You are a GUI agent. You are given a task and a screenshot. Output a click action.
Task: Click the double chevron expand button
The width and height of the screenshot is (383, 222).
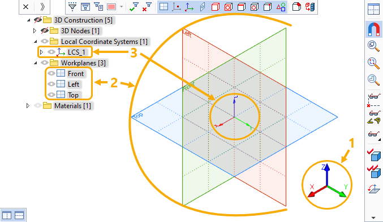tap(42, 7)
